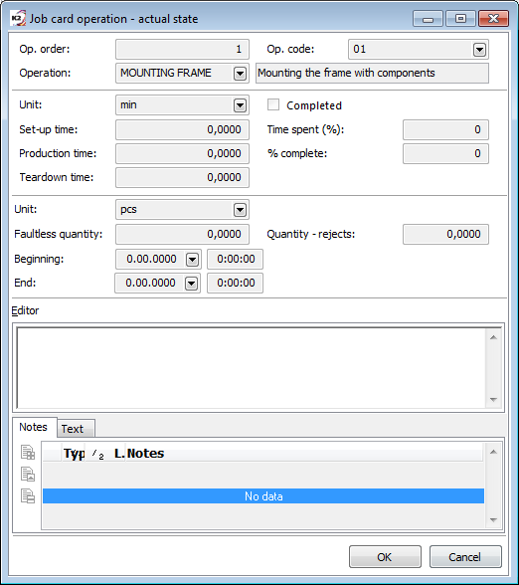Click the K2 application icon in title bar

tap(18, 18)
